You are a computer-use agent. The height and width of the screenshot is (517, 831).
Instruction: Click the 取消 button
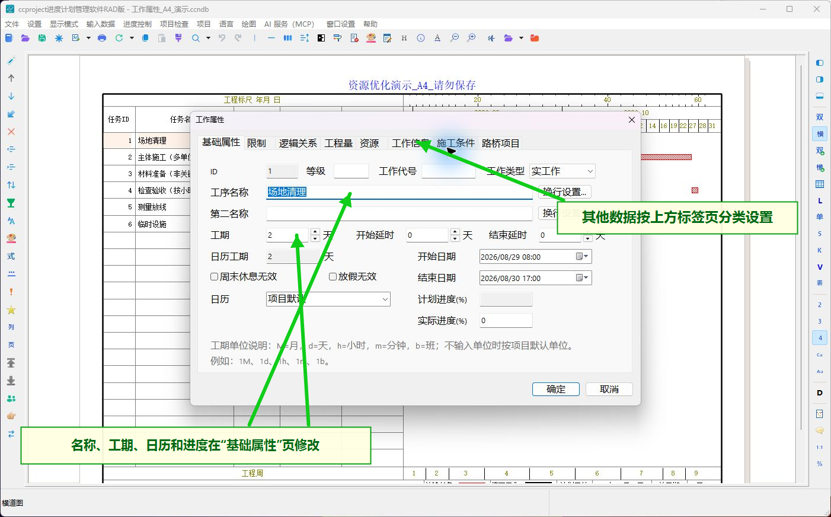[x=609, y=389]
